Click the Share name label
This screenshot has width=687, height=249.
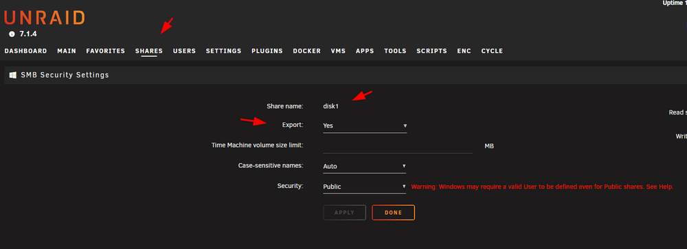[285, 106]
